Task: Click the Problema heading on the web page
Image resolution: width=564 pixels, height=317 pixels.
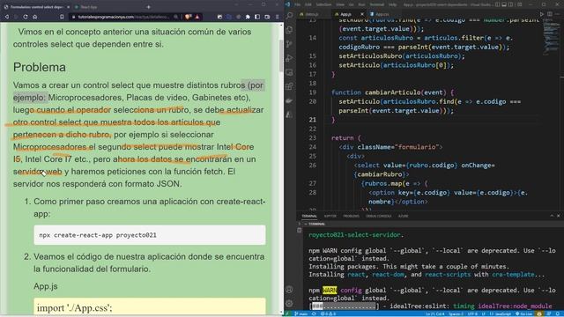Action: (x=40, y=67)
